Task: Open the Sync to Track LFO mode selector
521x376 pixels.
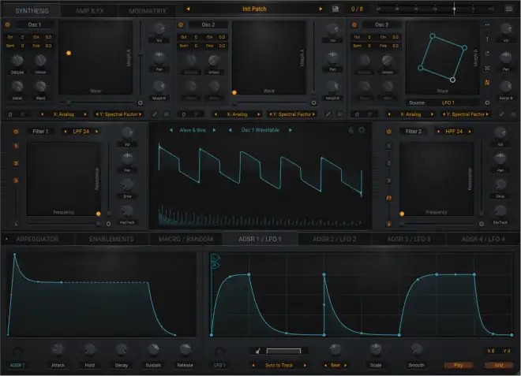Action: point(279,365)
